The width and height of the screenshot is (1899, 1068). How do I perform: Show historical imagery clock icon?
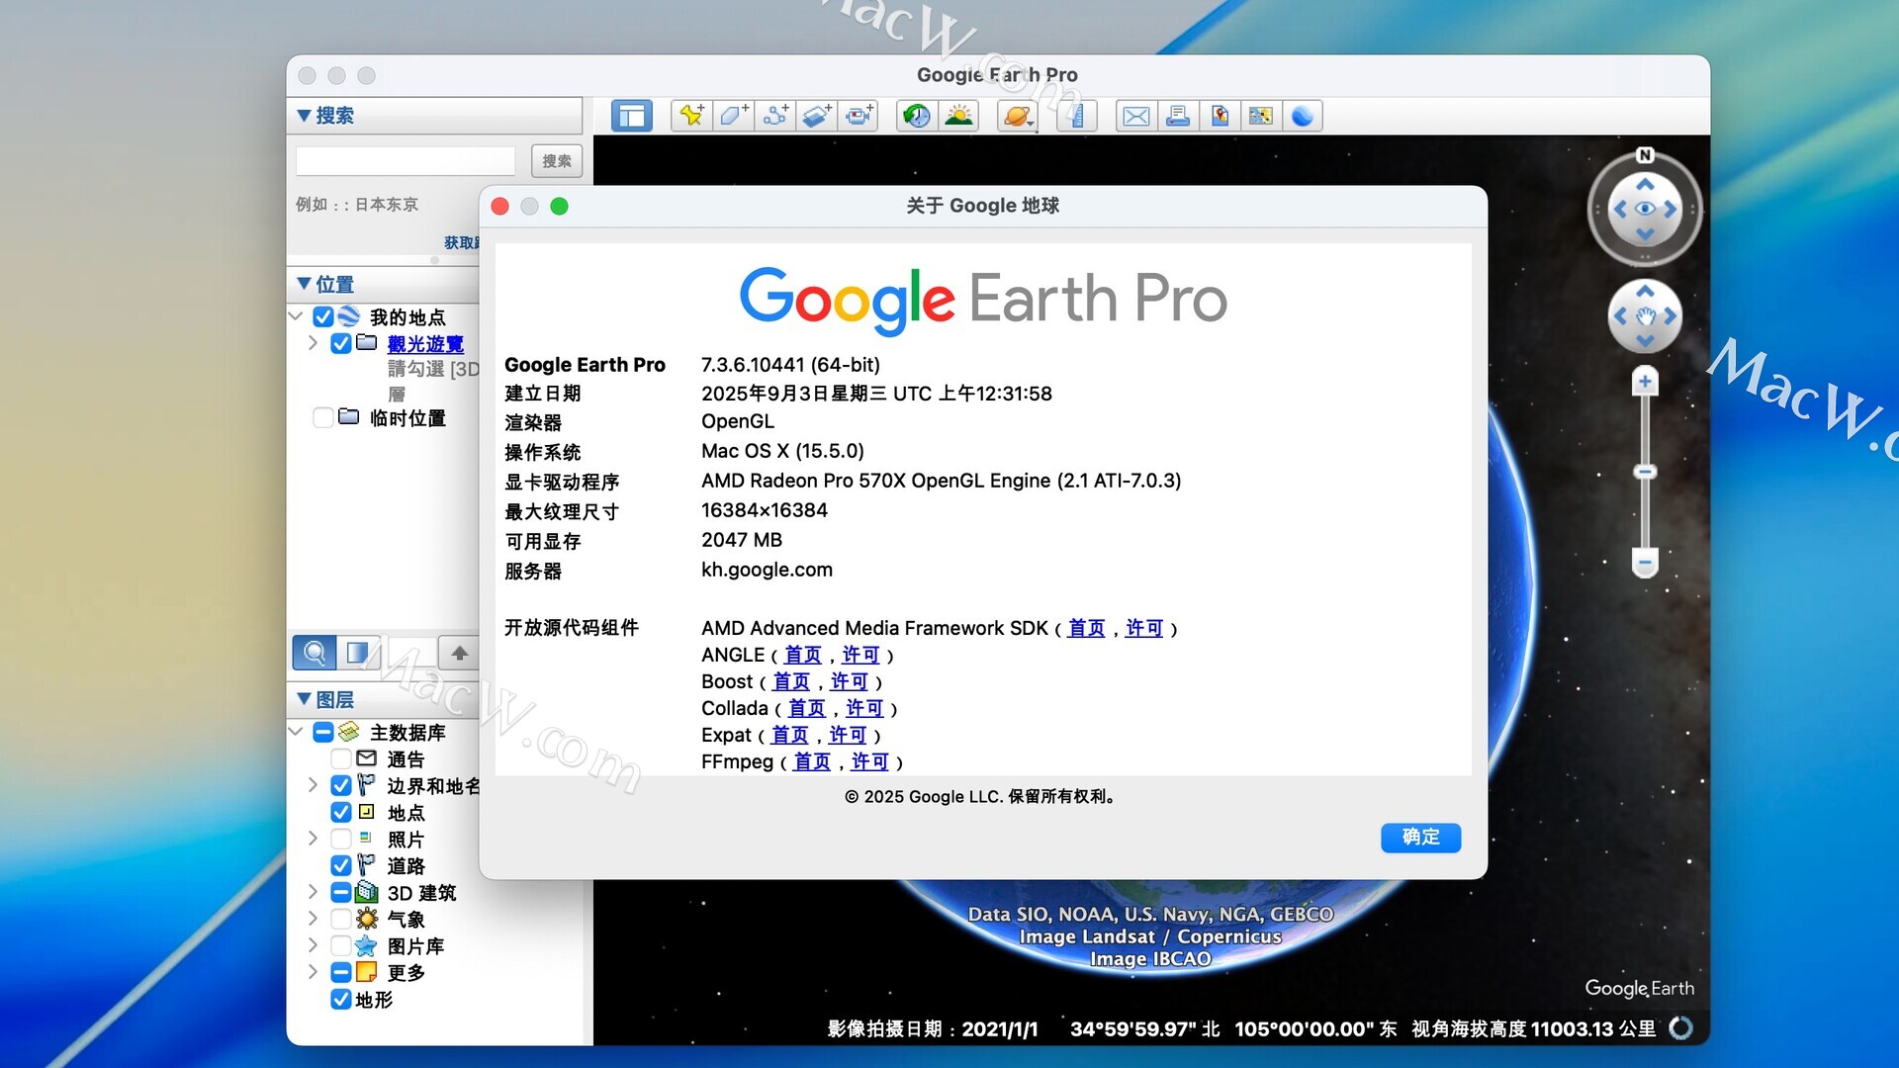click(917, 116)
